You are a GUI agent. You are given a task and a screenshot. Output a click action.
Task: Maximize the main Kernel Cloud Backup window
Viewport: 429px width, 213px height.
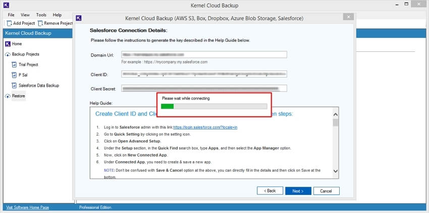[407, 5]
